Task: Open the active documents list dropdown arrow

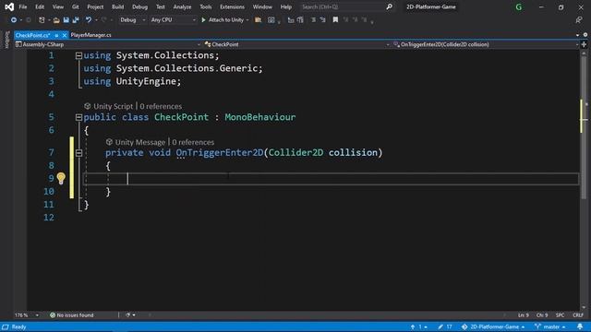Action: click(577, 35)
